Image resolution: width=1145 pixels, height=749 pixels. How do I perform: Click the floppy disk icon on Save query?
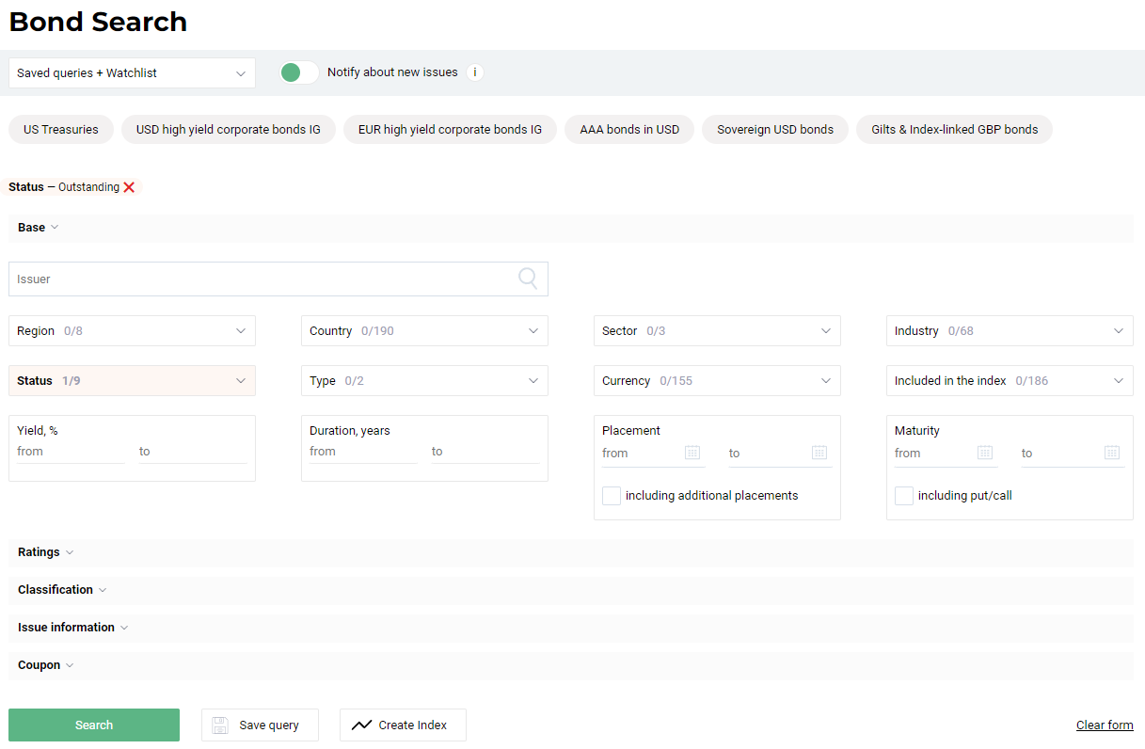[x=219, y=725]
